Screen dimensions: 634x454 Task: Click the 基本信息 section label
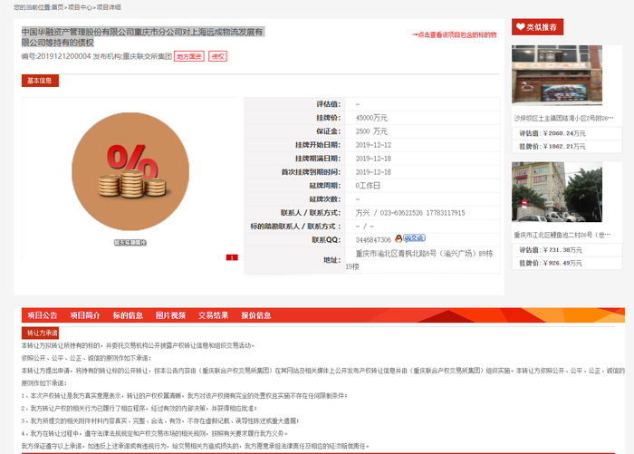pyautogui.click(x=40, y=81)
